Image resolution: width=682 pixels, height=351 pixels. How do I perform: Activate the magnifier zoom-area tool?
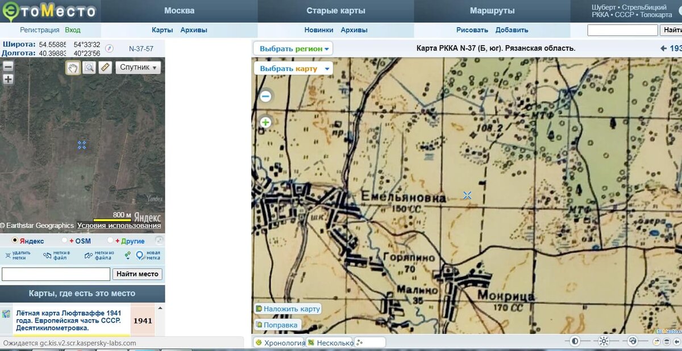pyautogui.click(x=89, y=68)
